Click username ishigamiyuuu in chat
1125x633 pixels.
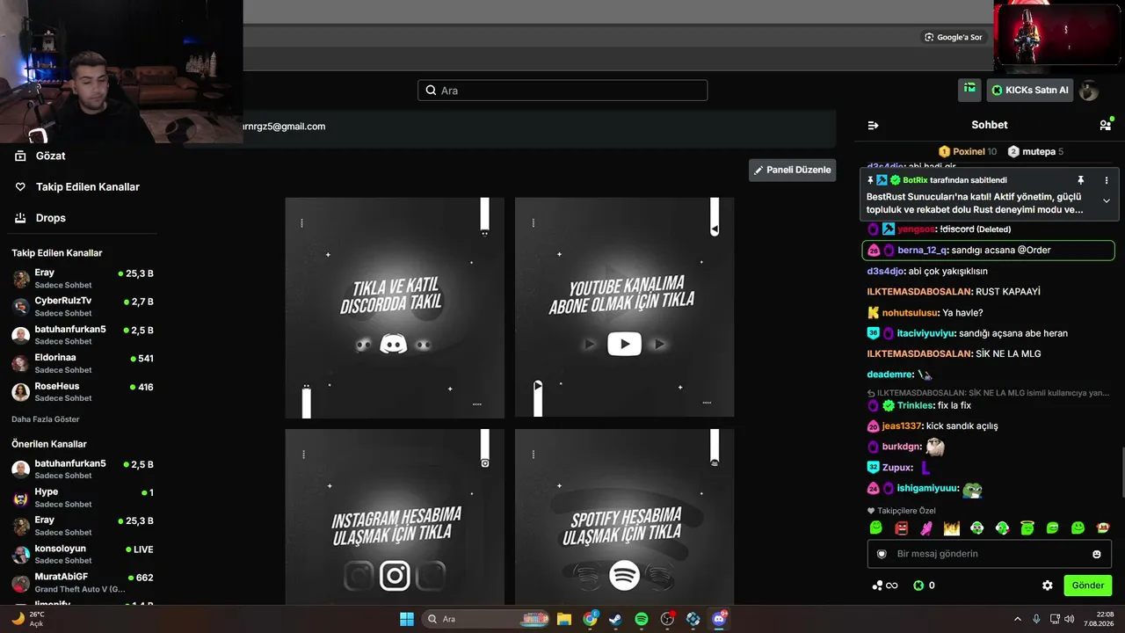[x=927, y=489]
